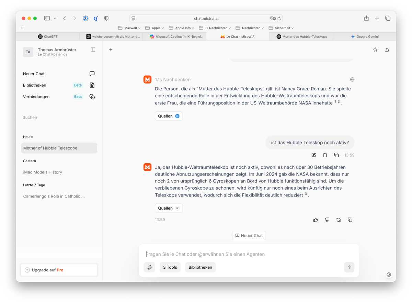Viewport: 412px width, 303px height.
Task: Open the IT Nachrichten bookmarks dropdown
Action: pos(215,28)
